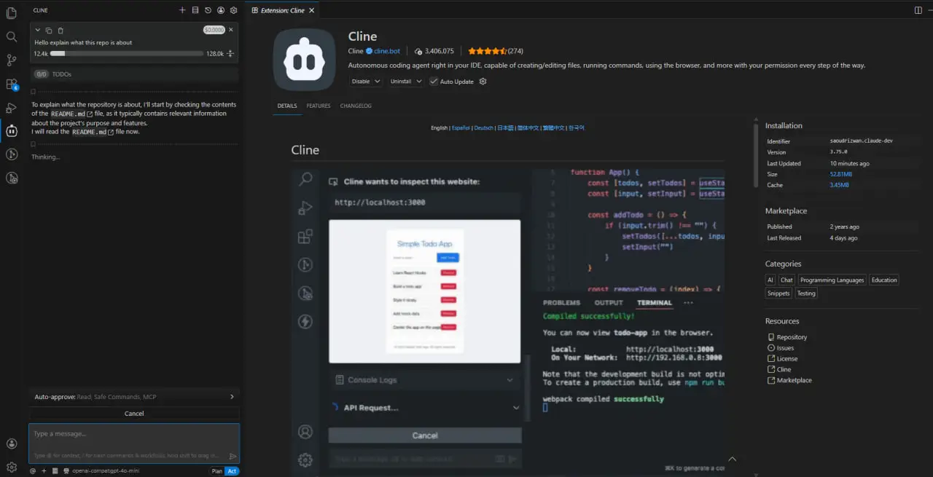This screenshot has width=933, height=477.
Task: Open the extension settings gear next to Auto Update
Action: coord(483,82)
